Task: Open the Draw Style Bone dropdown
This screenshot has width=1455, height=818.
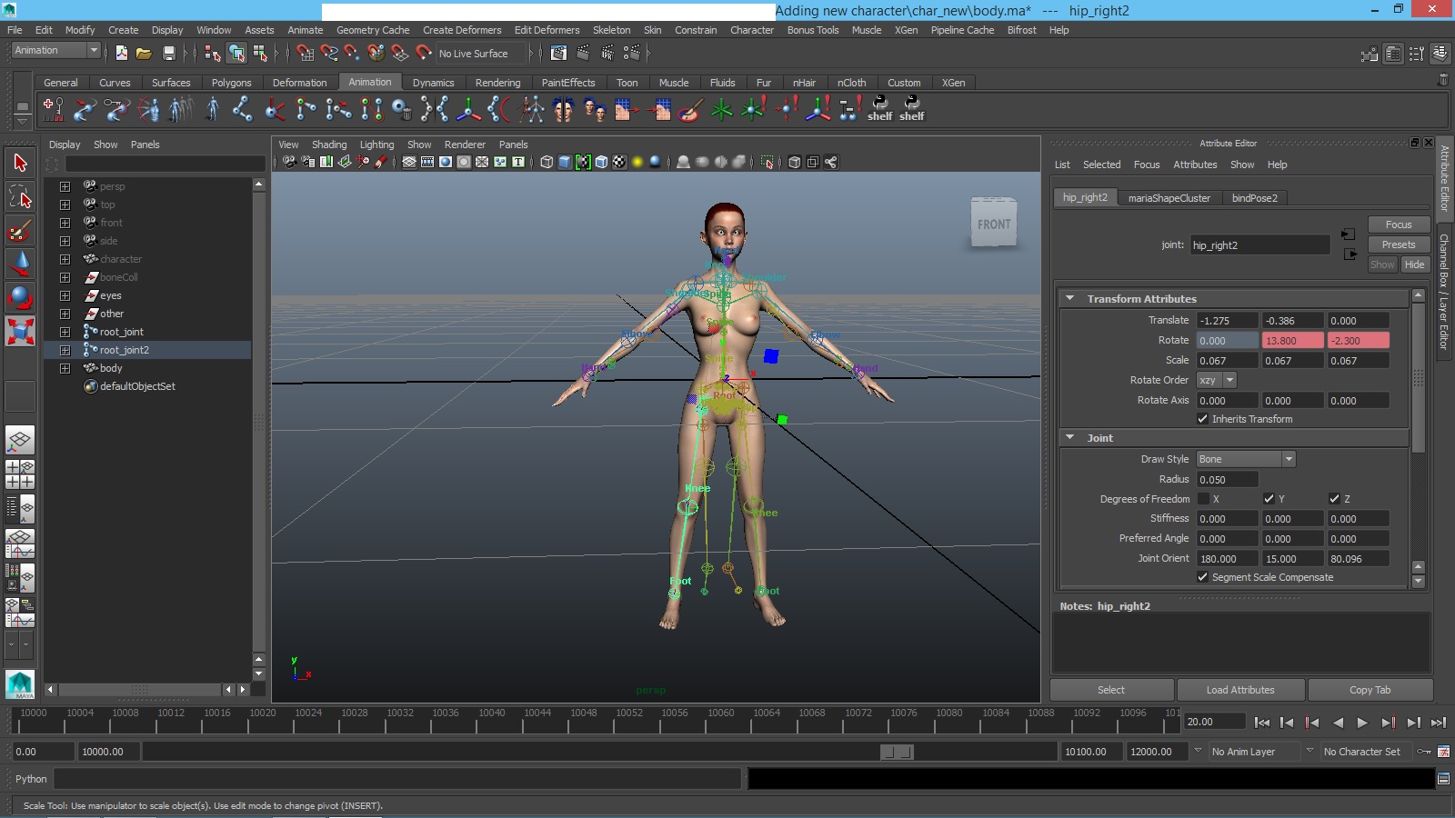Action: [1246, 459]
